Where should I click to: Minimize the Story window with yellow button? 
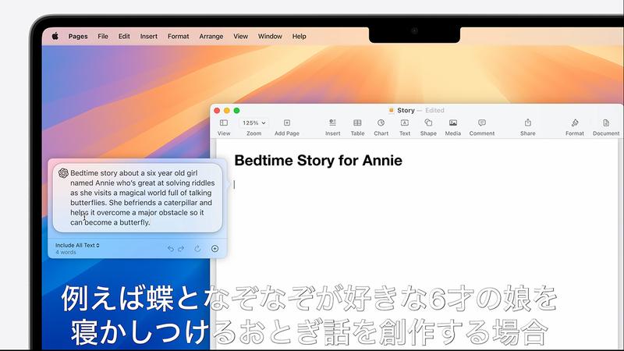(227, 110)
